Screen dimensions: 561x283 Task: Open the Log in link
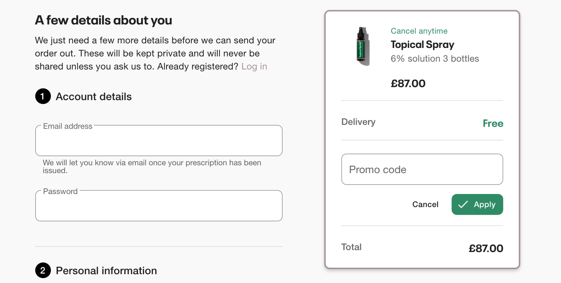(254, 67)
